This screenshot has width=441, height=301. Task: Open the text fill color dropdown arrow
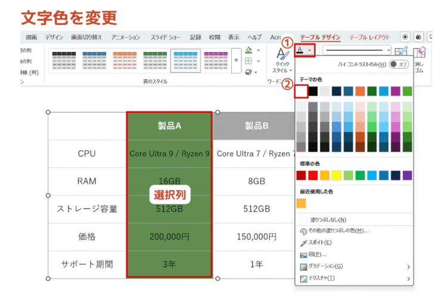309,50
